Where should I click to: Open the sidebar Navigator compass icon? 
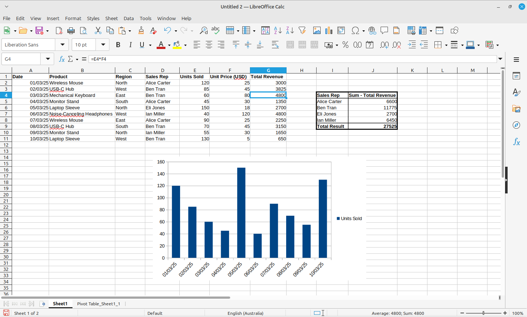click(x=516, y=125)
